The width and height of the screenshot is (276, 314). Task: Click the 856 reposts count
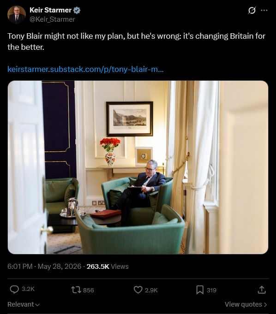[x=89, y=290]
